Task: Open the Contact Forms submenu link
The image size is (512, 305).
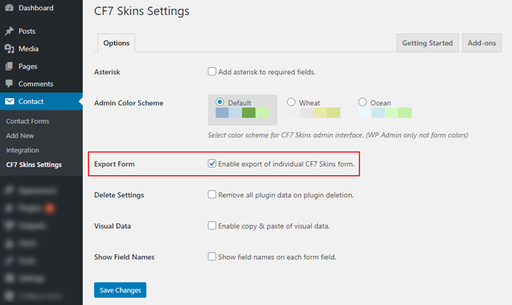Action: (x=28, y=121)
